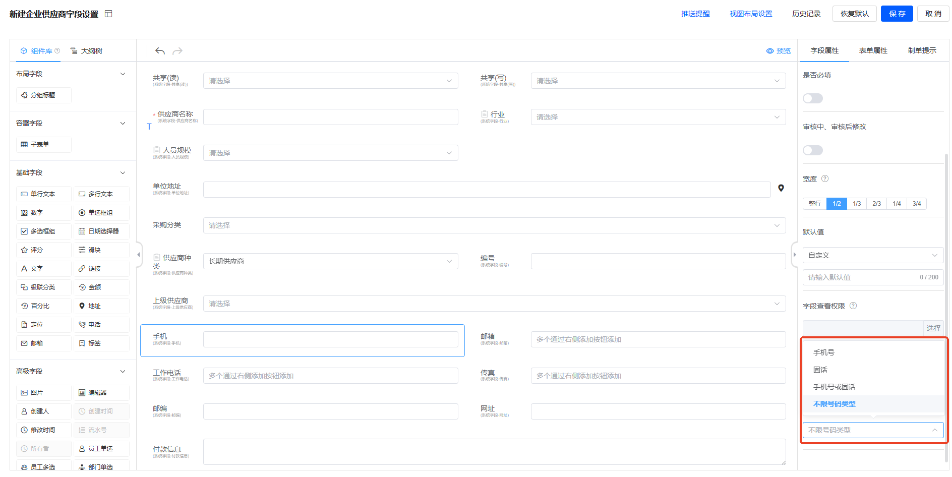This screenshot has height=477, width=952.
Task: Open the 行业 dropdown
Action: (x=659, y=117)
